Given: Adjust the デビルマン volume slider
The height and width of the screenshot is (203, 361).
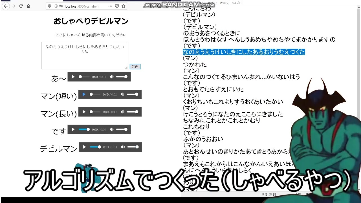Looking at the screenshot, I should tap(133, 147).
